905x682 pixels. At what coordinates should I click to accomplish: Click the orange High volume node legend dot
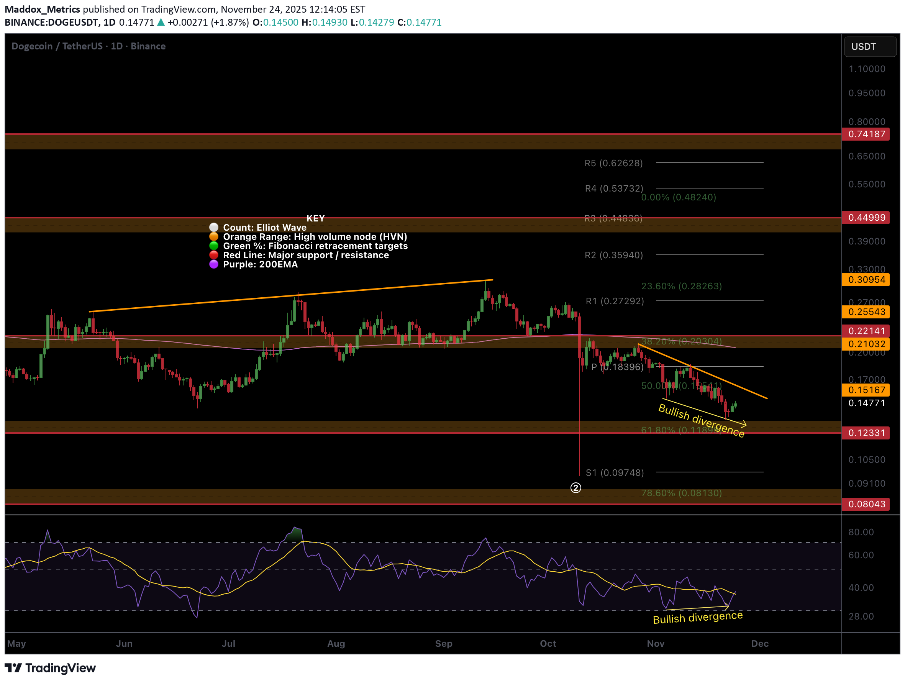coord(213,236)
